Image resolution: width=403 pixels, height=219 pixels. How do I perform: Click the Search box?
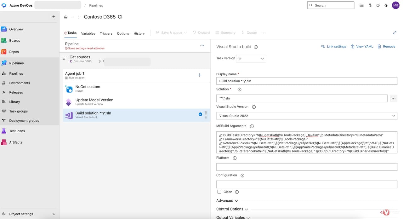(x=331, y=5)
